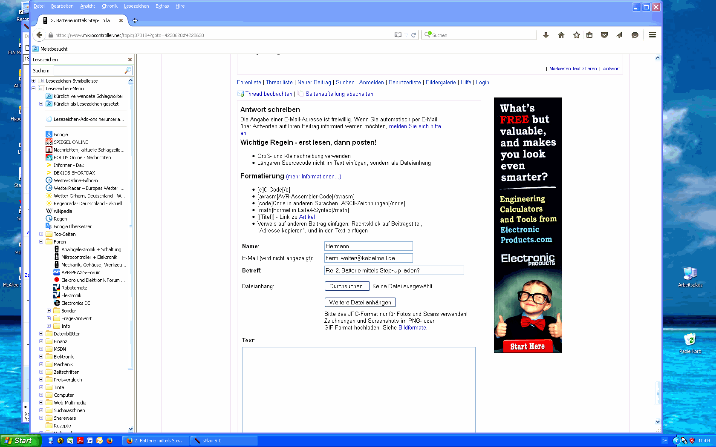Viewport: 716px width, 447px height.
Task: Expand the Top-Seiten folder
Action: click(x=41, y=234)
